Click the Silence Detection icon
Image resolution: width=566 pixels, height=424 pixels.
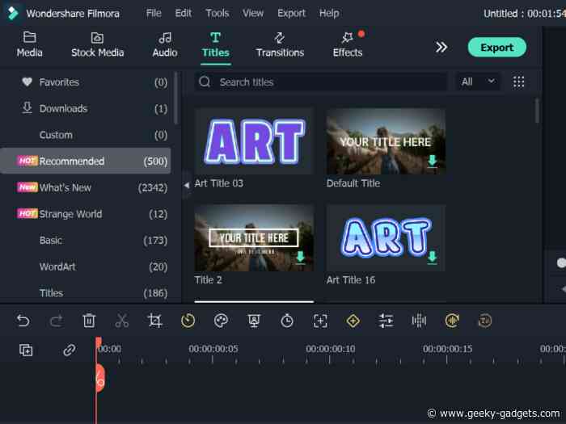coord(452,320)
